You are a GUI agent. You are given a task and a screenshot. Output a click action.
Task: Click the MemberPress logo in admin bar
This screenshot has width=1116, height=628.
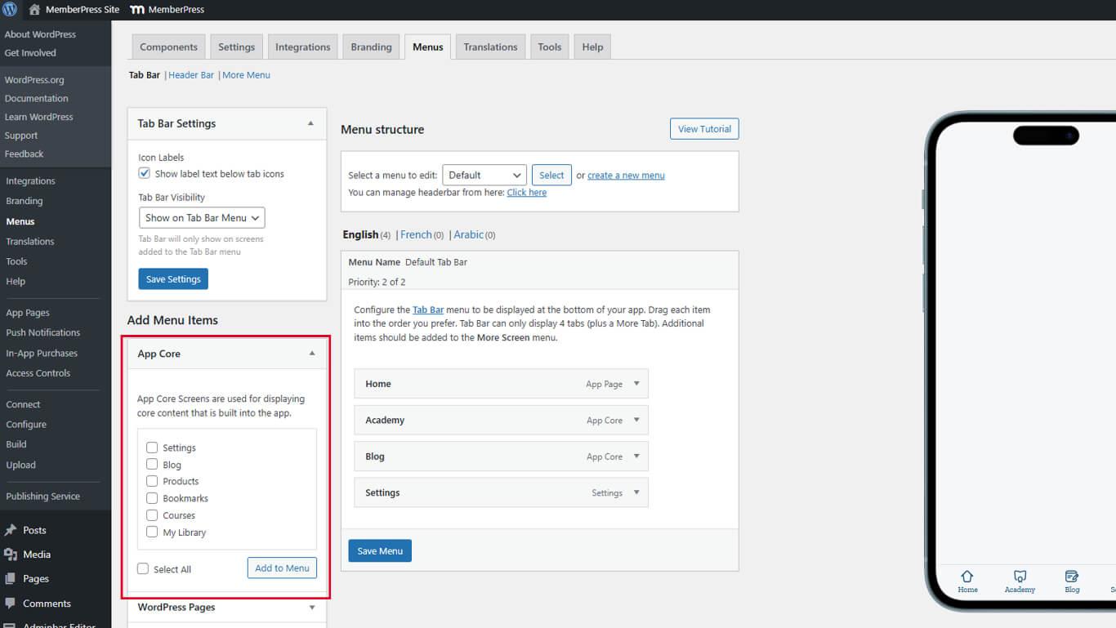pos(138,10)
